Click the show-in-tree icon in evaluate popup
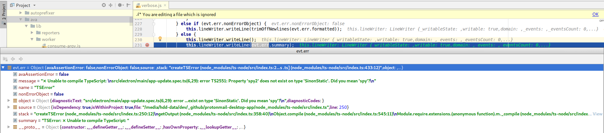Image resolution: width=604 pixels, height=133 pixels. click(5, 59)
